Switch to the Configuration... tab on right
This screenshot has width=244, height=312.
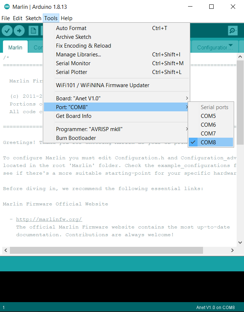215,47
